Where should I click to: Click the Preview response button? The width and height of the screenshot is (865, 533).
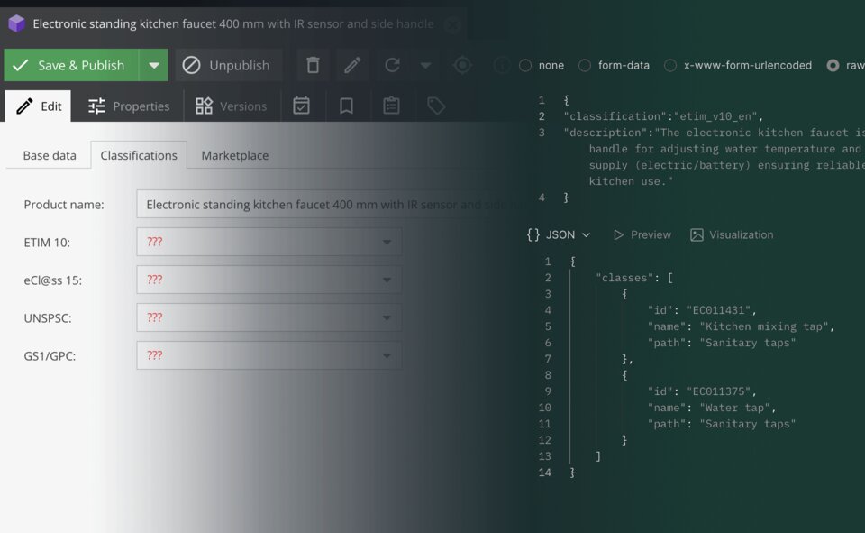click(642, 234)
